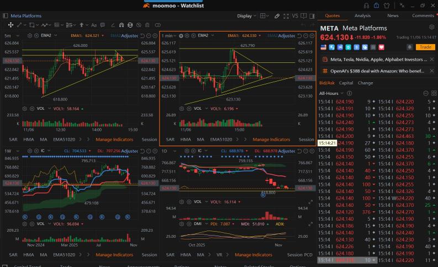The height and width of the screenshot is (267, 438).
Task: Click the settings gear beside Meta Platforms quote
Action: (x=431, y=27)
